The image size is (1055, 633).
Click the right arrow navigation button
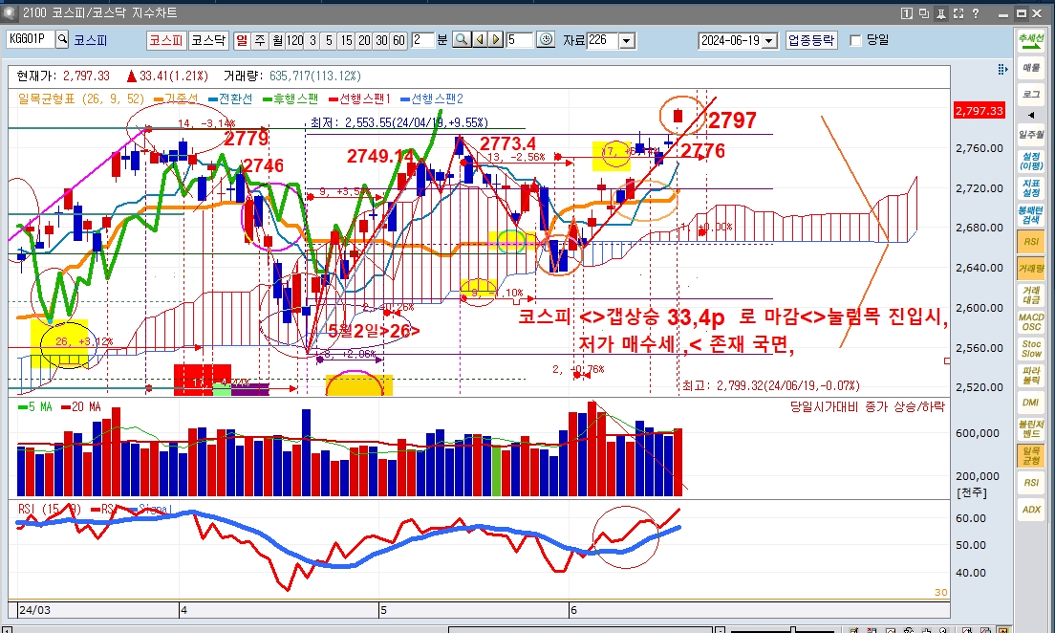click(495, 40)
